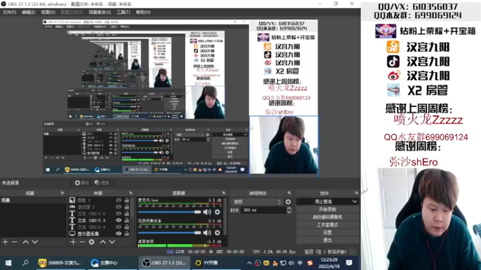The height and width of the screenshot is (270, 481).
Task: Remove scene with the minus icon
Action: (x=14, y=242)
